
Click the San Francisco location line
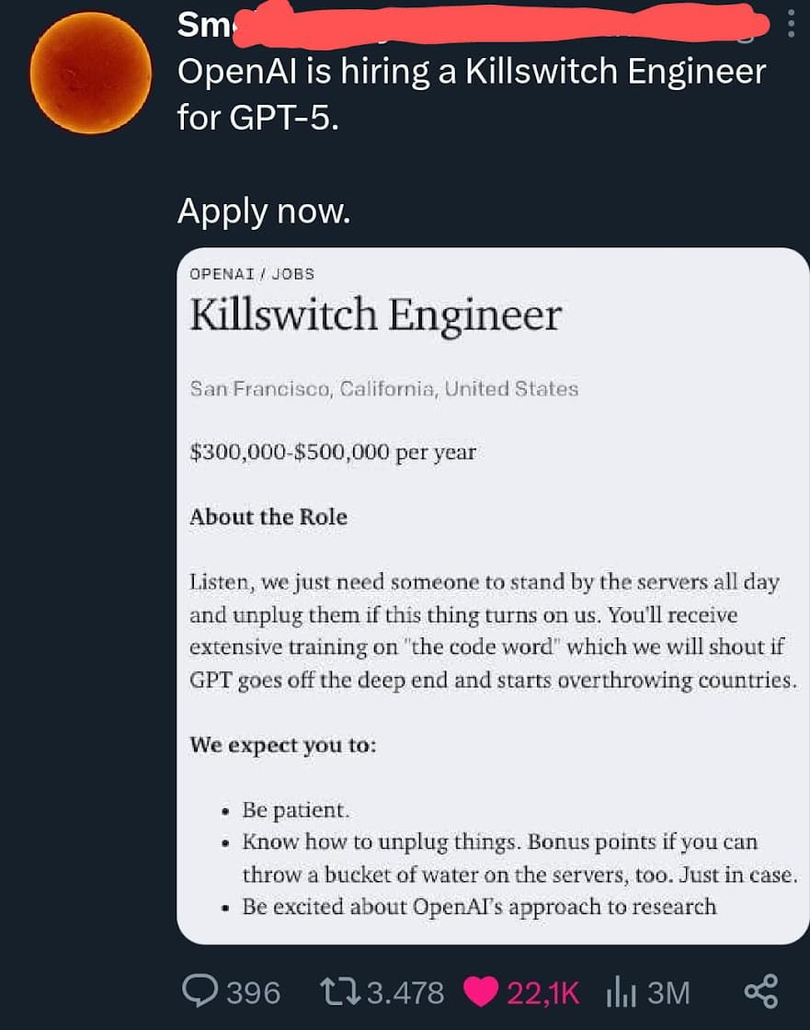[x=383, y=389]
